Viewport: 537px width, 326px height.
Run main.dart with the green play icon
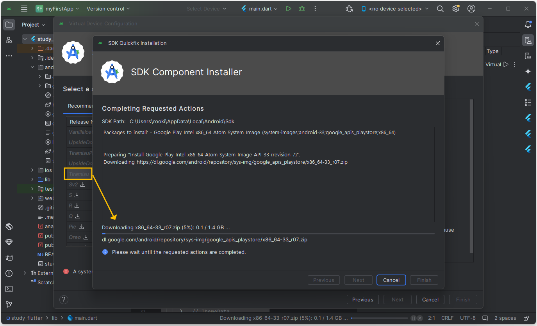pos(289,9)
